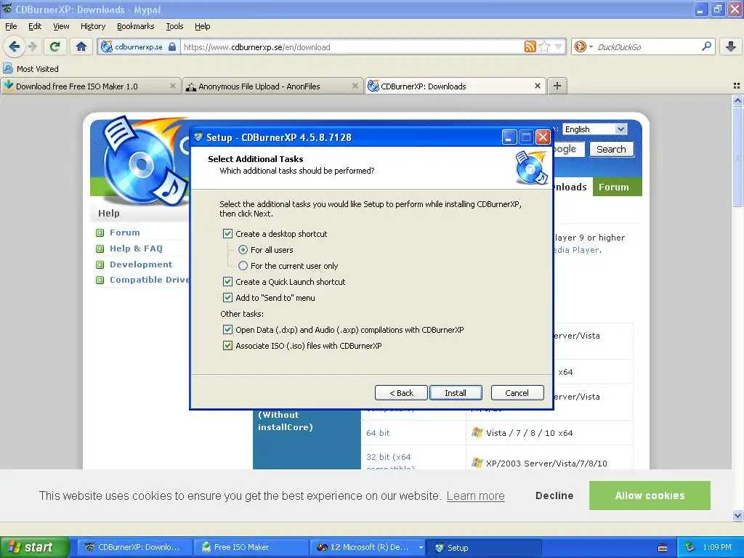Minimize the Setup dialog window
Screen dimensions: 744x558
509,137
